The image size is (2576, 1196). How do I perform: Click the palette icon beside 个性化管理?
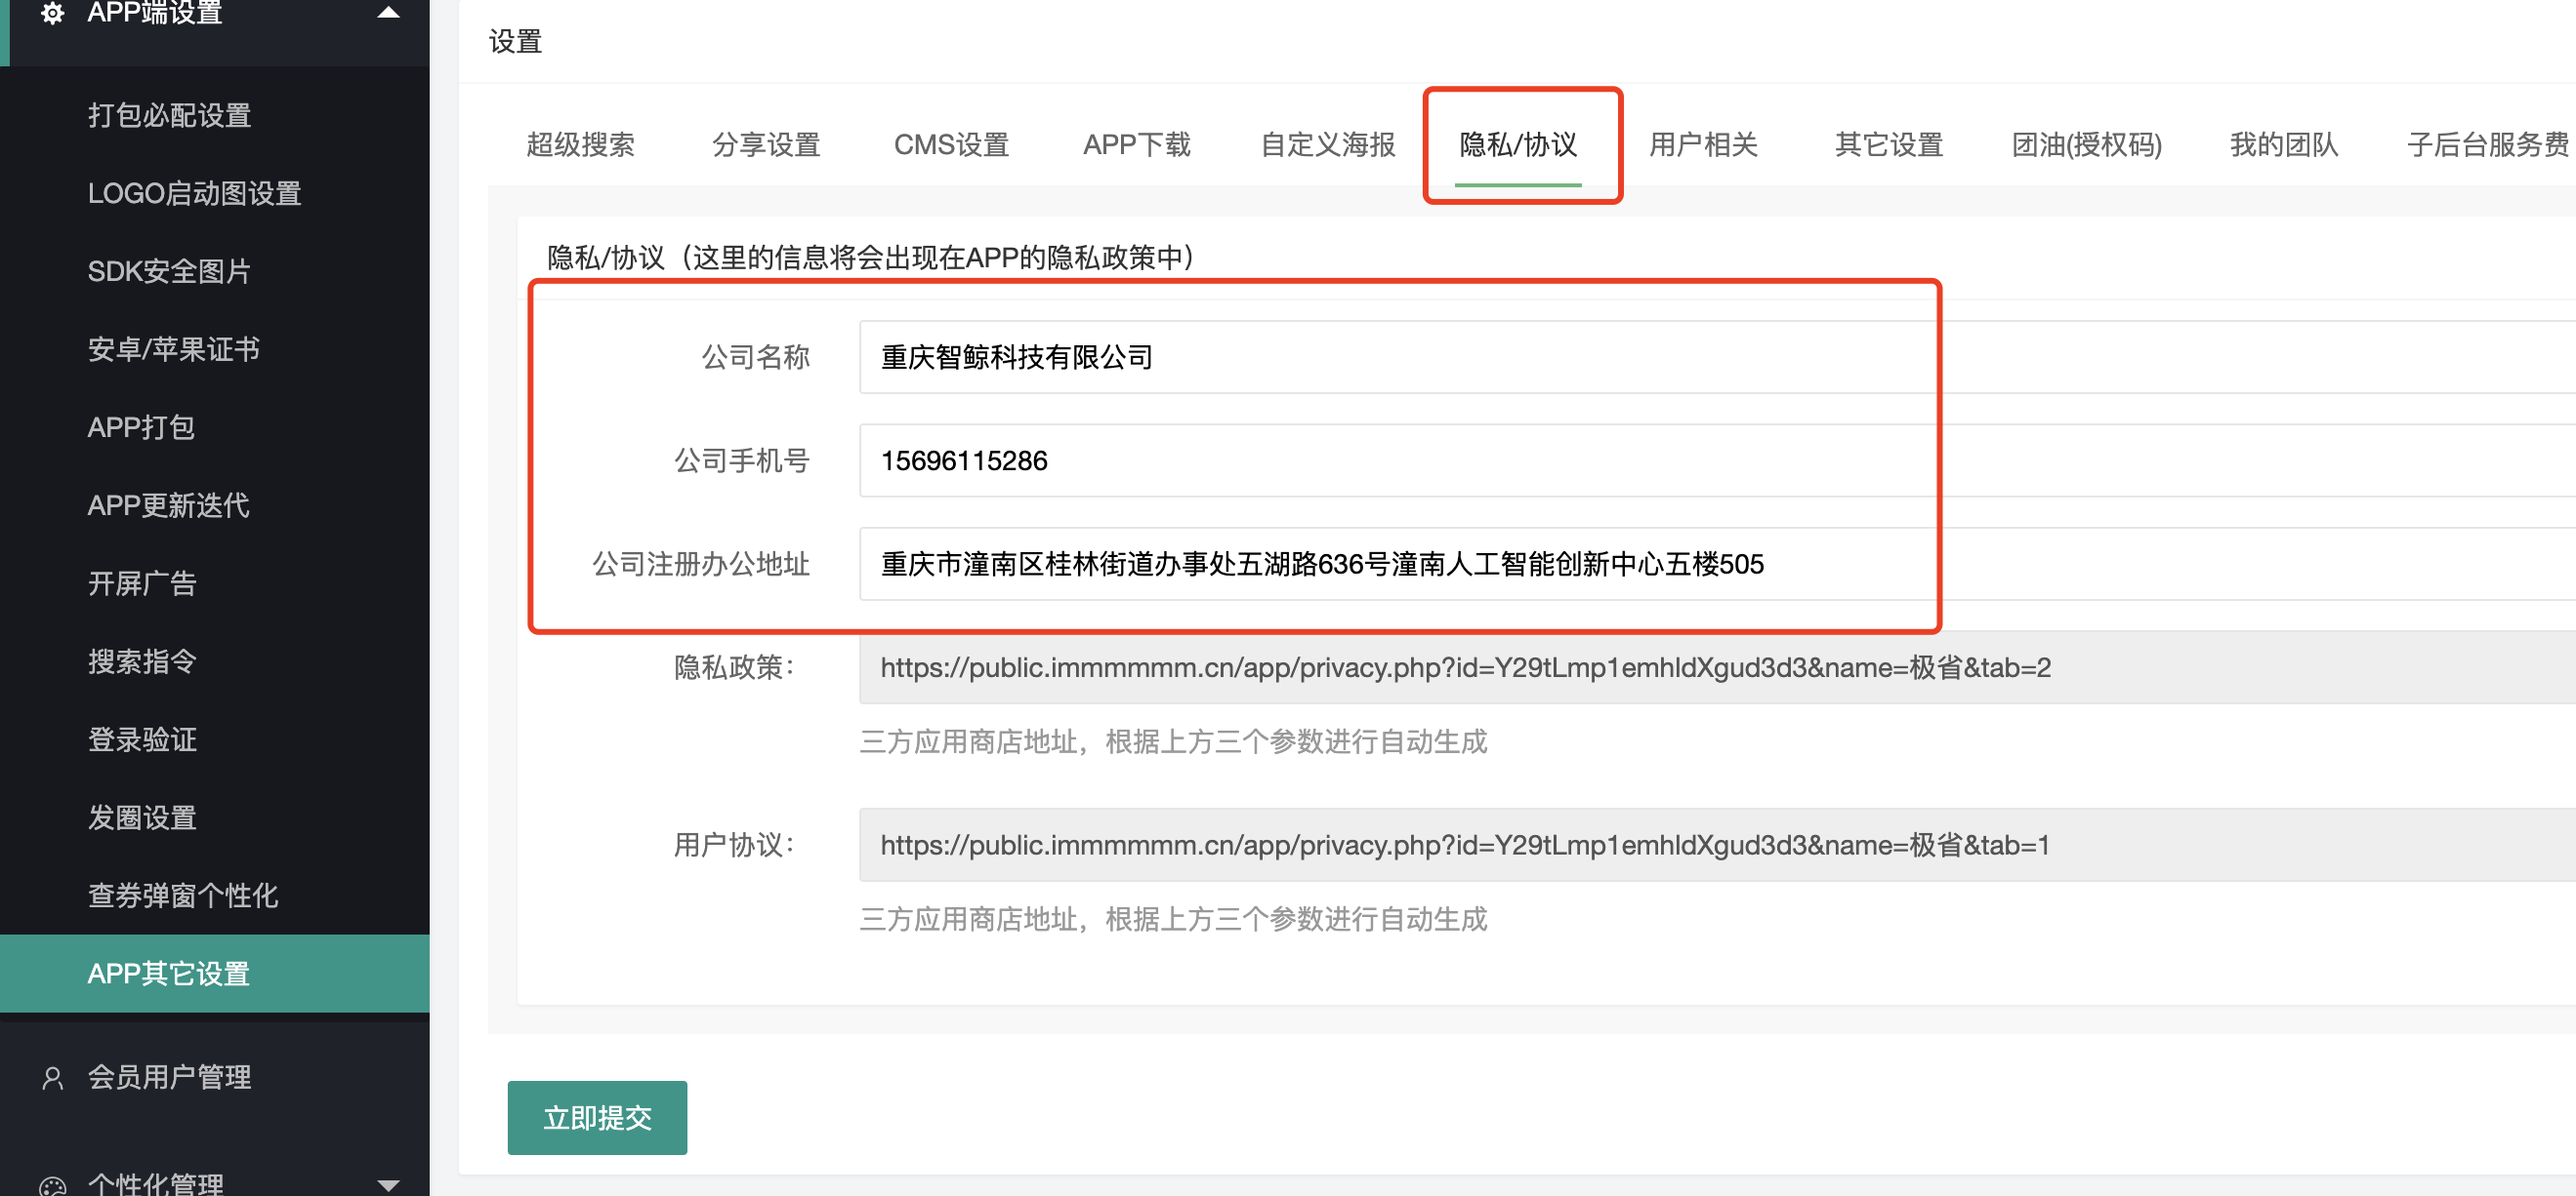click(x=53, y=1186)
